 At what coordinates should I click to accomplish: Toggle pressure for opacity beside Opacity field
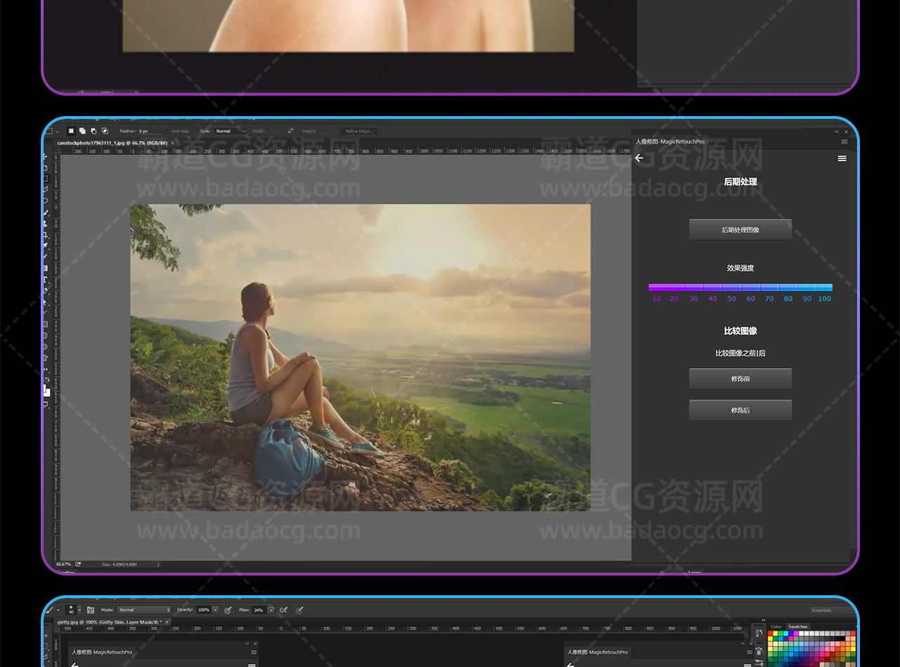coord(228,610)
